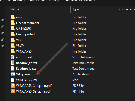135x101 pixels.
Task: Select the file name WINCAPS3.ico
Action: tap(26, 80)
